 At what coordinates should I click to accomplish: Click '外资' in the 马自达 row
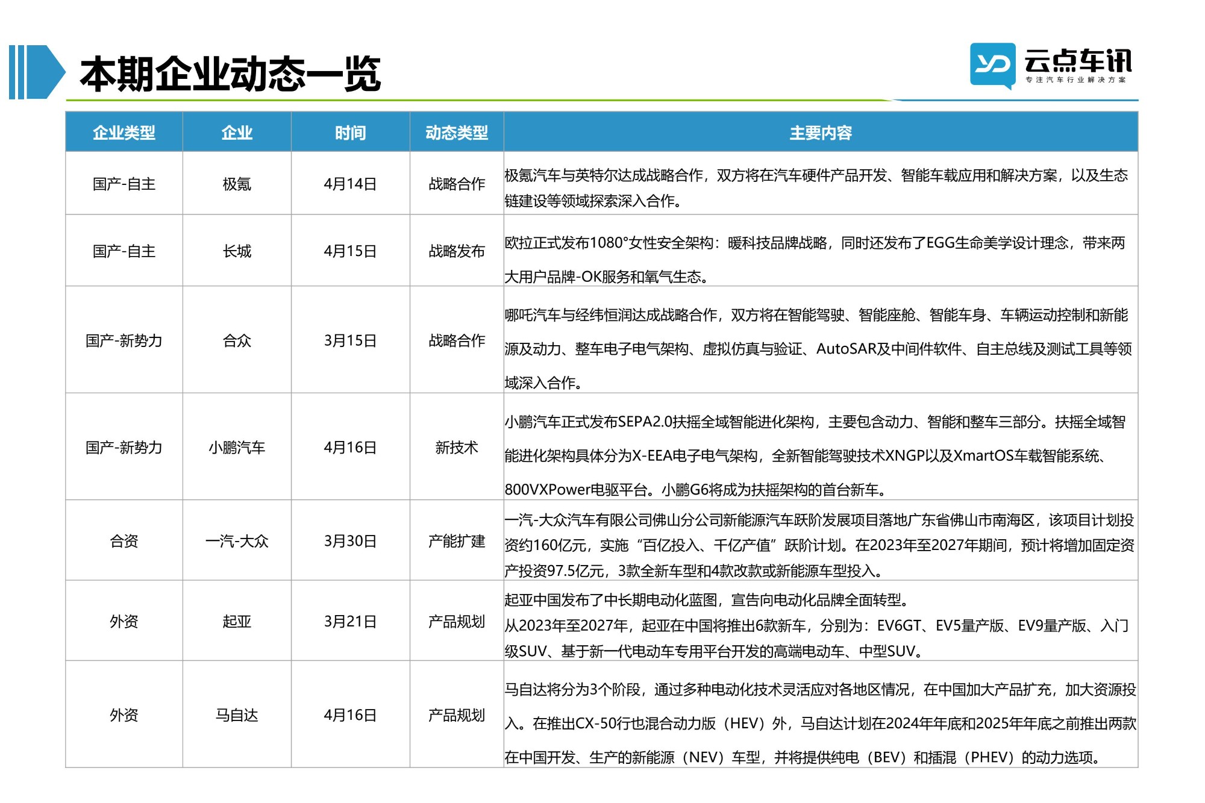coord(124,715)
